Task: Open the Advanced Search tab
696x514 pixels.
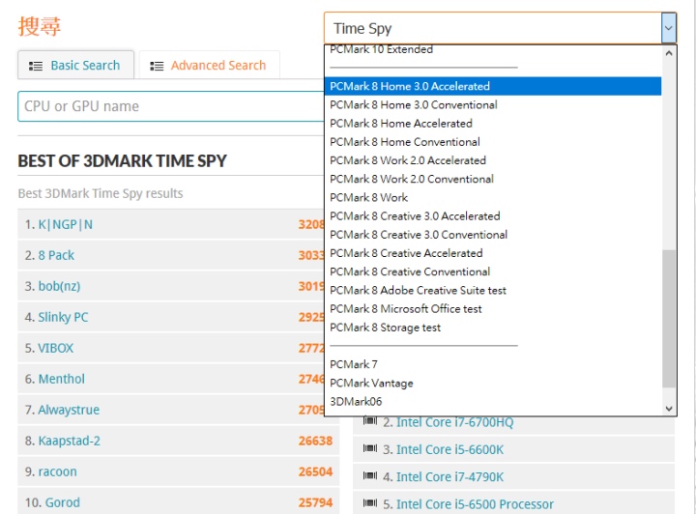Action: coord(209,66)
